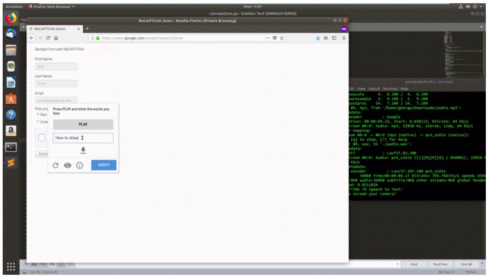The width and height of the screenshot is (488, 278).
Task: Open Sublime Text tab list dropdown arrow
Action: (482, 27)
